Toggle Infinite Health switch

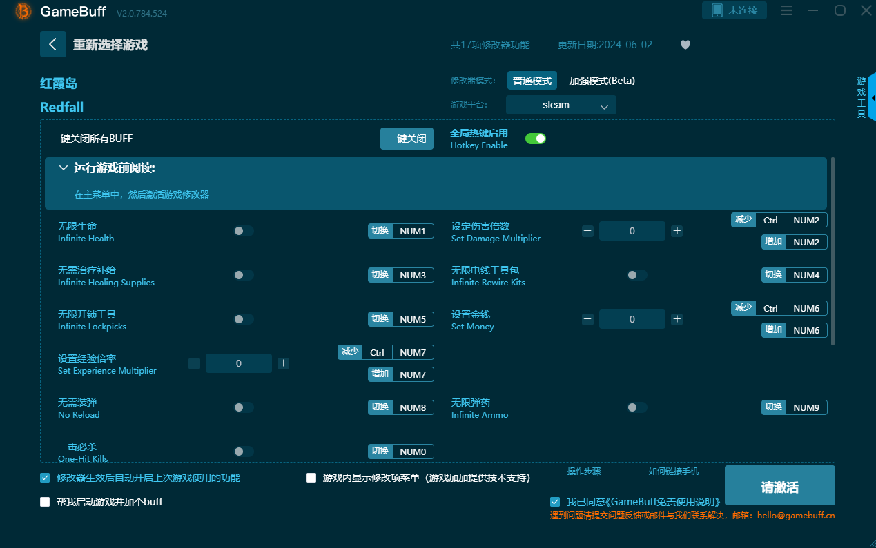(244, 231)
